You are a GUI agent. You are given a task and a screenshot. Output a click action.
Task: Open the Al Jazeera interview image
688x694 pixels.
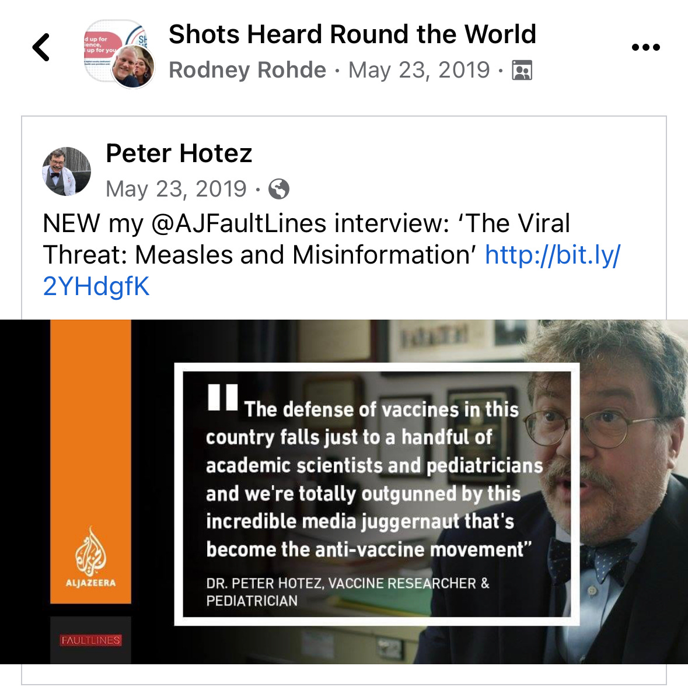[x=344, y=492]
